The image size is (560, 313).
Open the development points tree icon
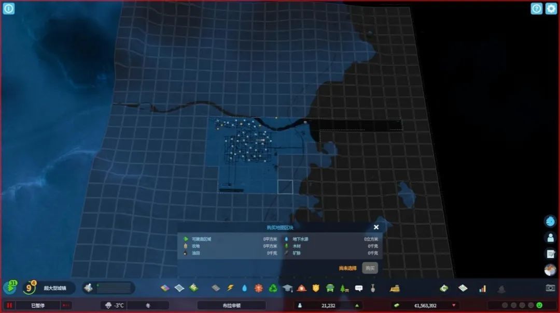[x=10, y=287]
